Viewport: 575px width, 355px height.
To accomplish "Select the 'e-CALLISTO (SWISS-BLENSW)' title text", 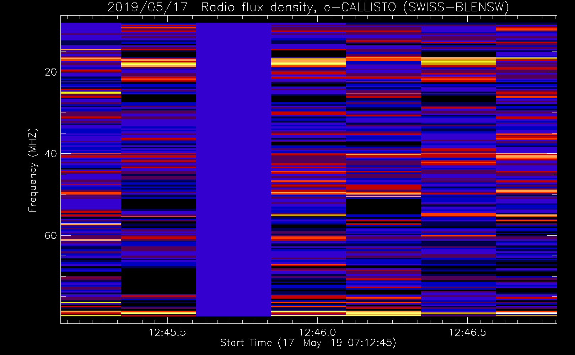I will (x=417, y=7).
